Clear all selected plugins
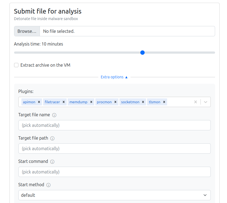227x203 pixels. pyautogui.click(x=196, y=102)
